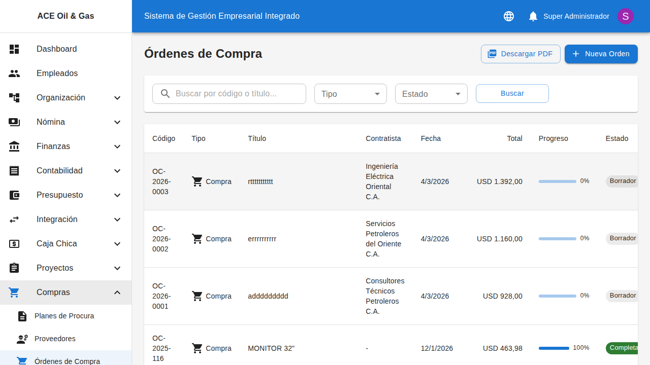The height and width of the screenshot is (365, 650).
Task: Open the Tipo dropdown
Action: (350, 93)
